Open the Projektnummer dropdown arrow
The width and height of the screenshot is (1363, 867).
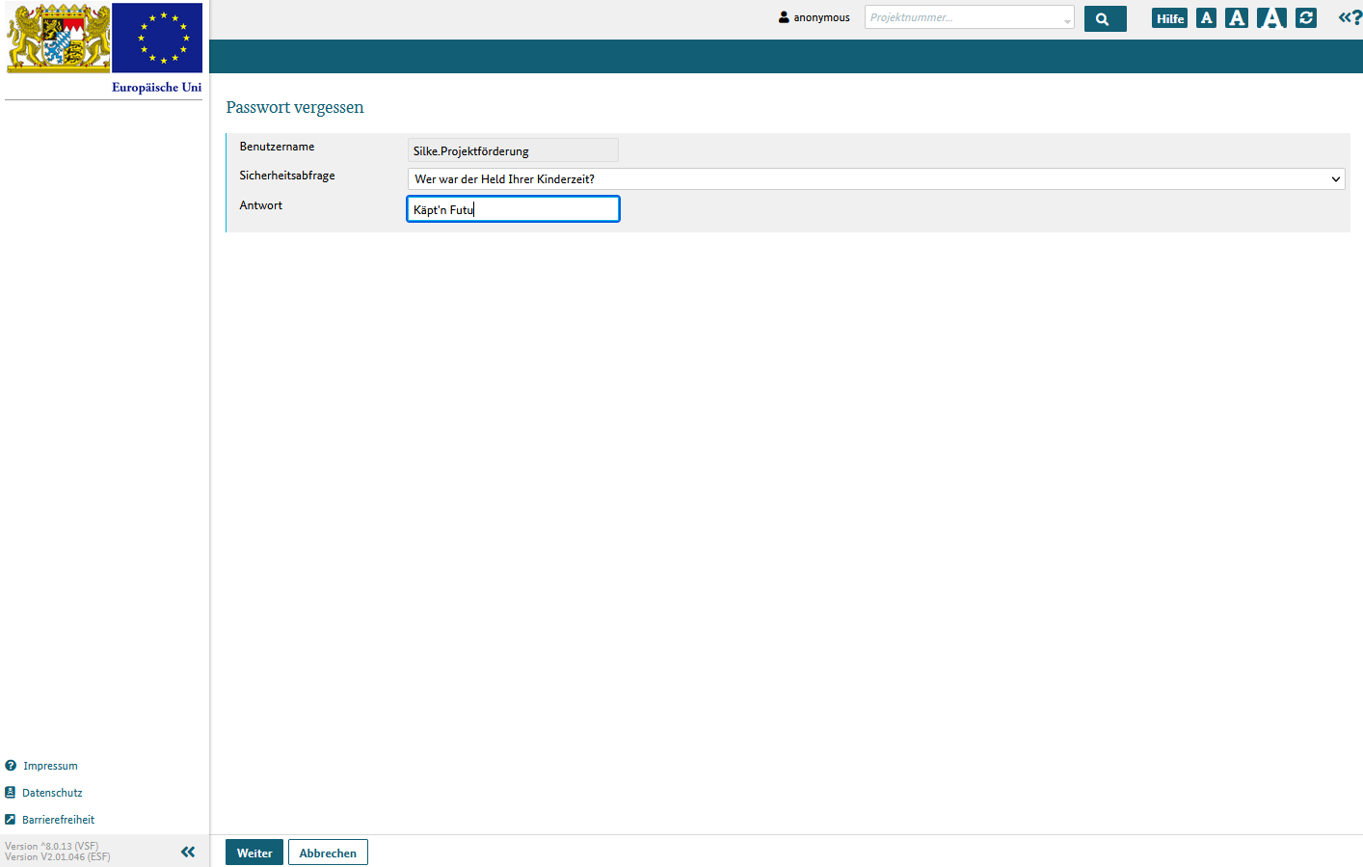(x=1067, y=19)
